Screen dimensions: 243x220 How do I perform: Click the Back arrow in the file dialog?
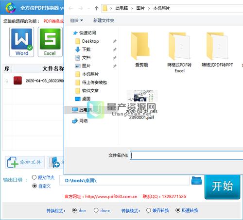tap(70, 8)
